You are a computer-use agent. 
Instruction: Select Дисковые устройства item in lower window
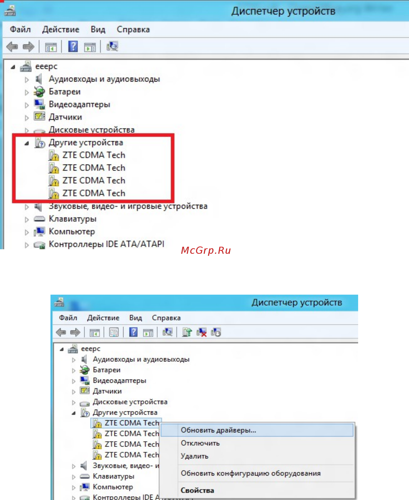130,402
